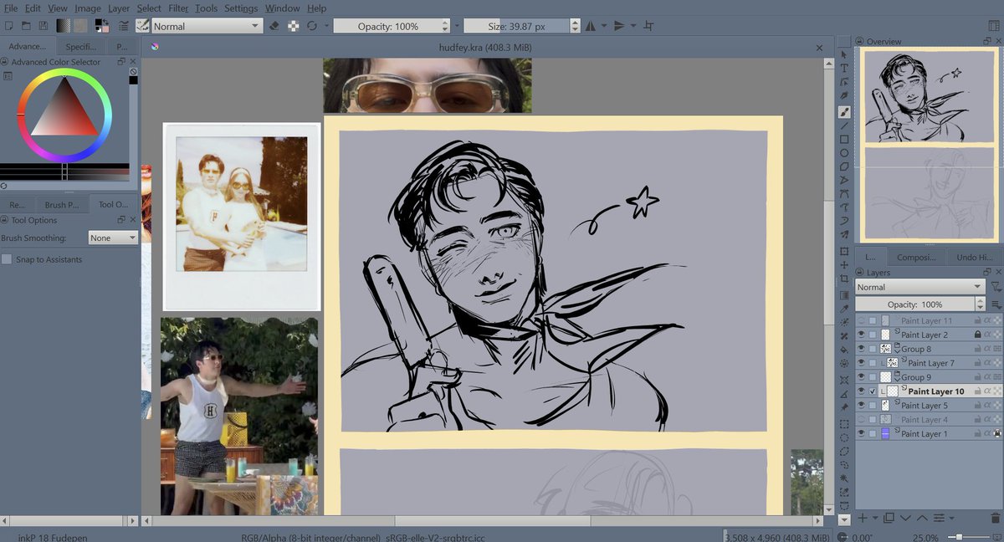Screen dimensions: 1004x542
Task: Select the Gradient tool in toolbox
Action: [x=844, y=294]
